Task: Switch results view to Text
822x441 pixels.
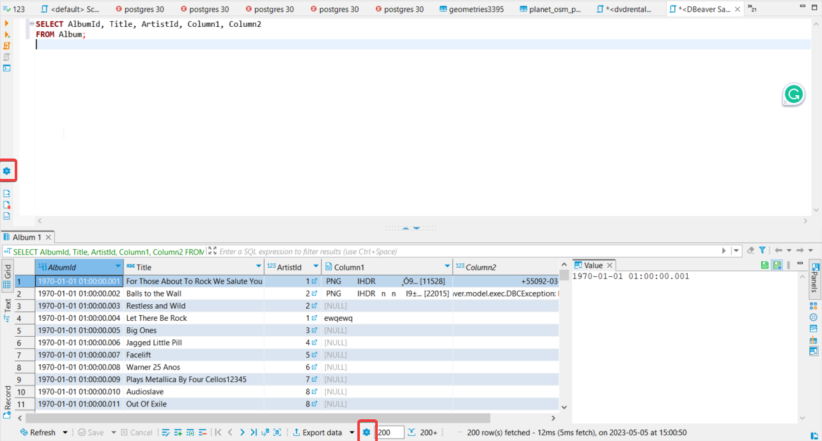Action: (x=8, y=309)
